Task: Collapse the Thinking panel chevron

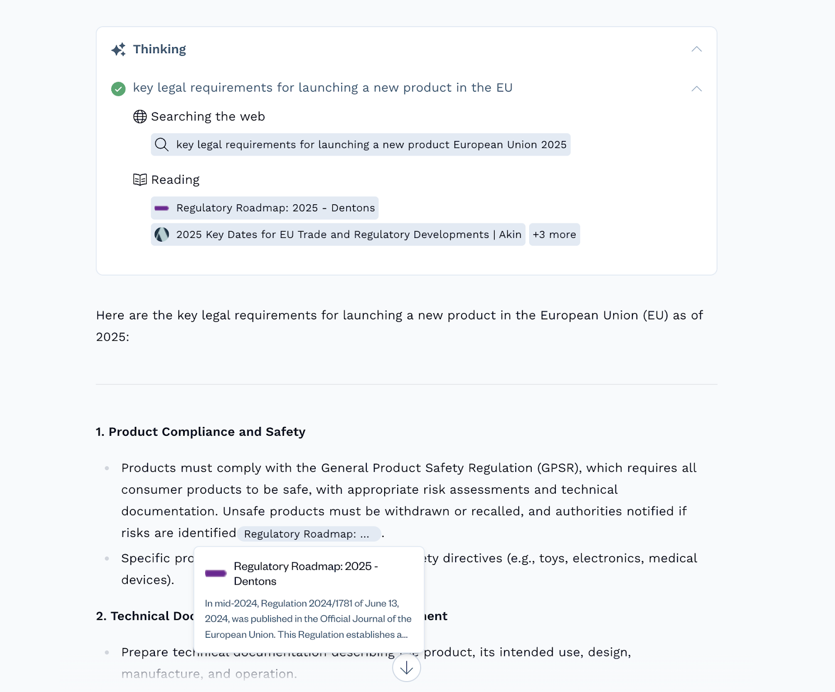Action: 696,50
